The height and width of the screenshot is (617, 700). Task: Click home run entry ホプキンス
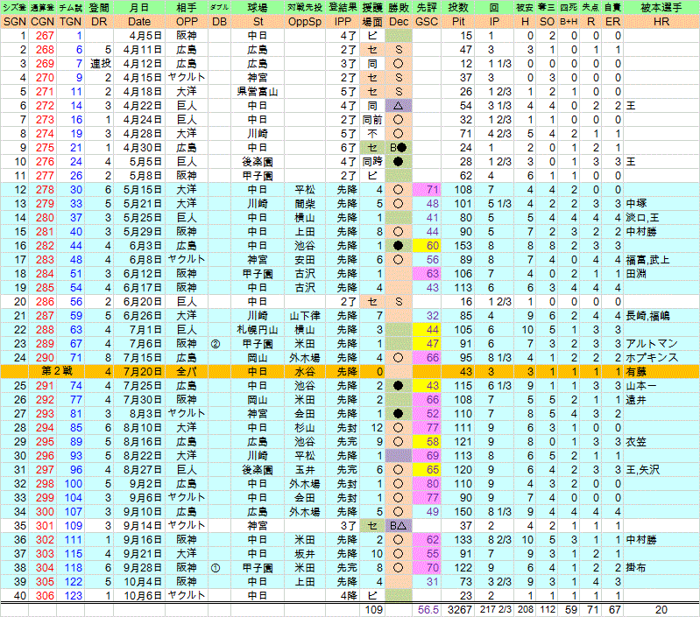tap(652, 358)
